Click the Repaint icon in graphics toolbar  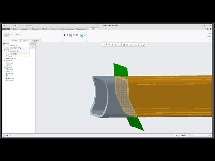click(x=112, y=45)
